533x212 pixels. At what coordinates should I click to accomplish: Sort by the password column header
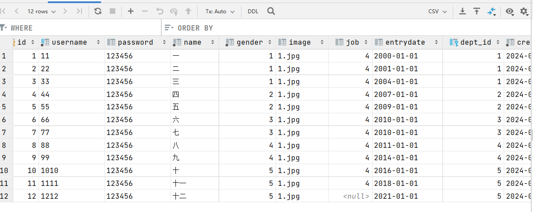click(138, 42)
